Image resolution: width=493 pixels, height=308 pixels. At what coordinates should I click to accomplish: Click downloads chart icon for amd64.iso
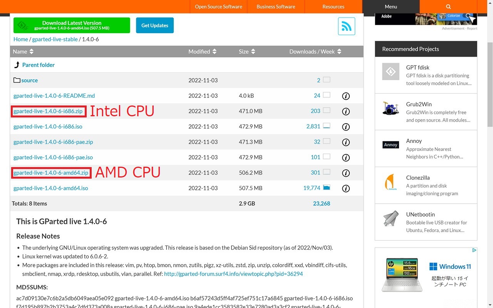pos(327,187)
